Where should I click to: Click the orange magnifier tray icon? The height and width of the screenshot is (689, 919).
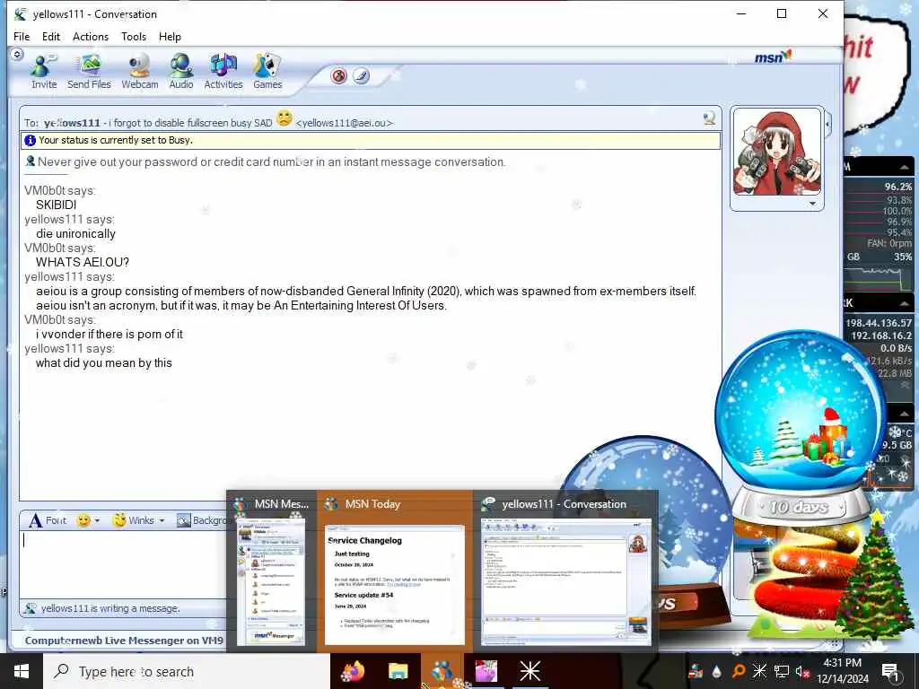pyautogui.click(x=739, y=671)
